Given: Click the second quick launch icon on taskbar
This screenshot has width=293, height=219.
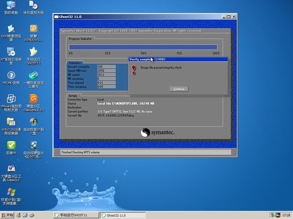Looking at the screenshot, I should coord(25,215).
